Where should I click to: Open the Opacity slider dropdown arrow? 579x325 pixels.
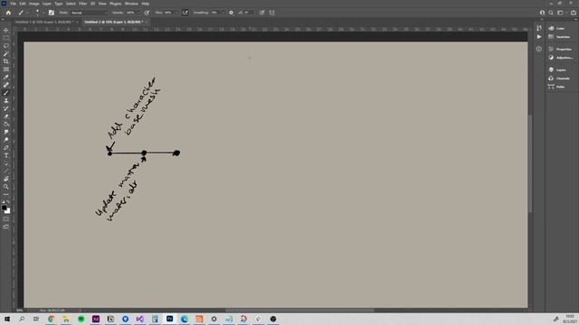click(138, 13)
